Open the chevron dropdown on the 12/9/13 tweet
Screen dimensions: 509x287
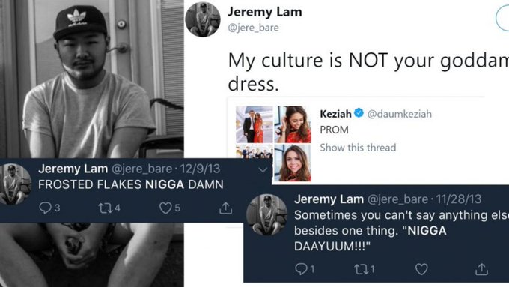tap(263, 169)
